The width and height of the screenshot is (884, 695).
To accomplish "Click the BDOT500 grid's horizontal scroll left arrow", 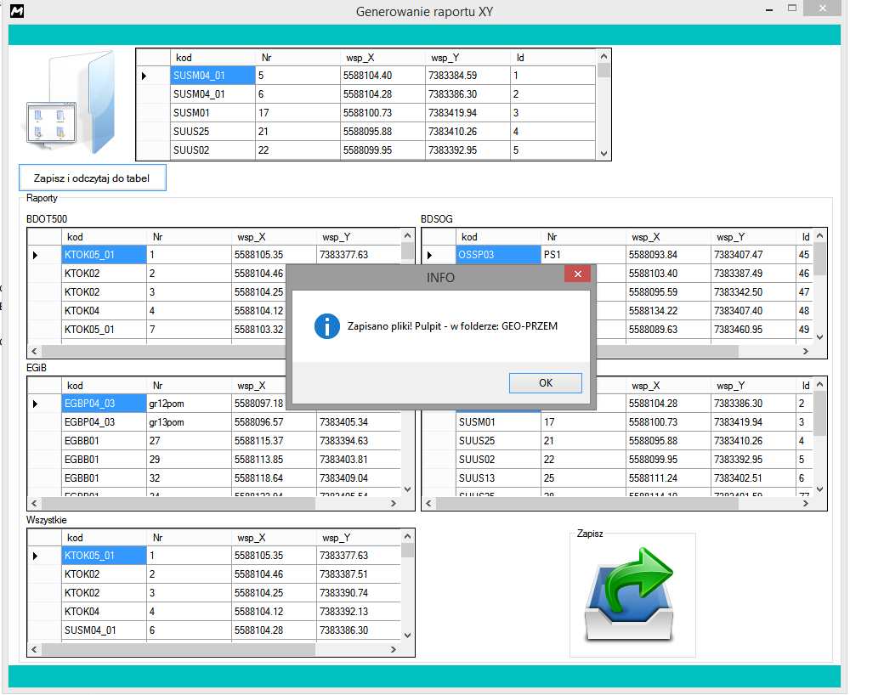I will (34, 351).
